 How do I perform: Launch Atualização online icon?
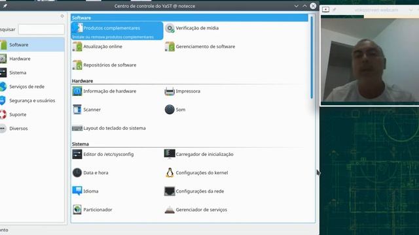pos(77,46)
